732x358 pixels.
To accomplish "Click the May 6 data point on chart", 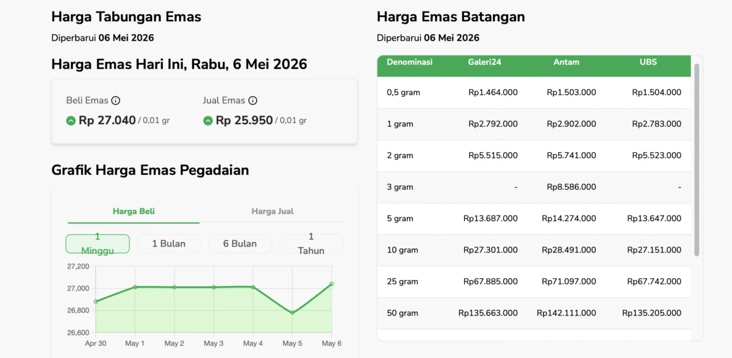I will tap(331, 284).
